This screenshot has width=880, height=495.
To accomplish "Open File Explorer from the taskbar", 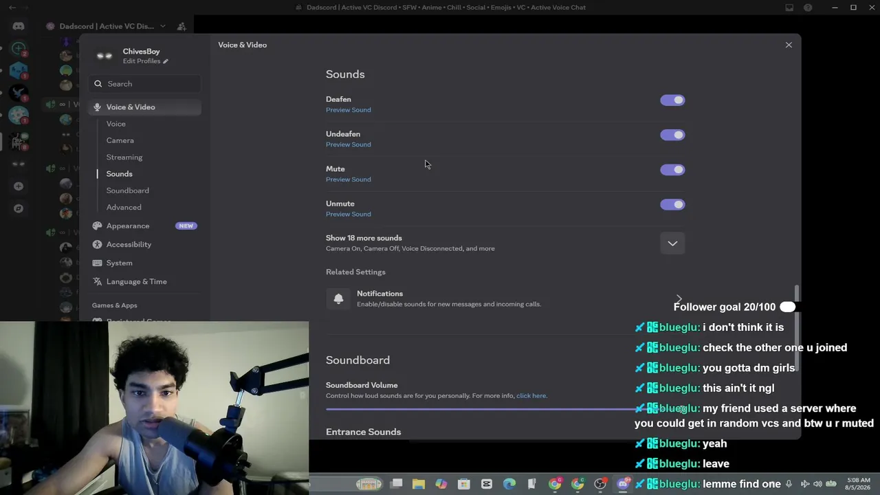I will point(419,484).
